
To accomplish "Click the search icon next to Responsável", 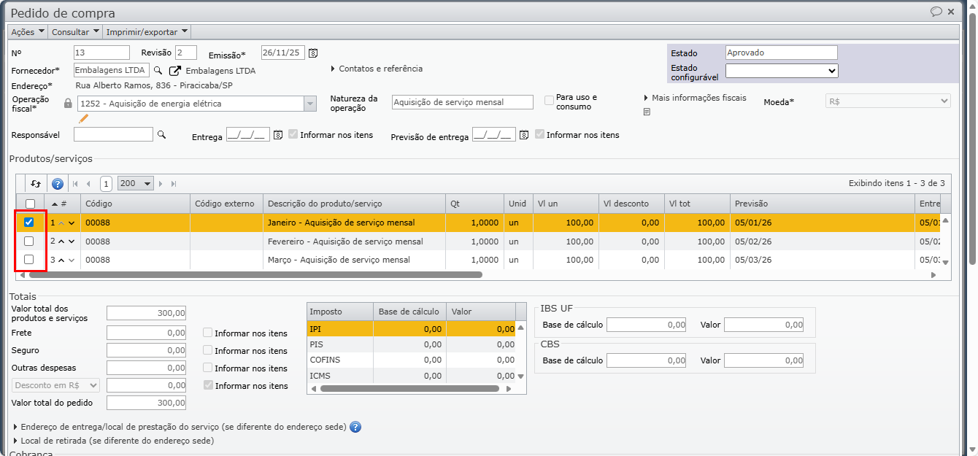I will (162, 135).
